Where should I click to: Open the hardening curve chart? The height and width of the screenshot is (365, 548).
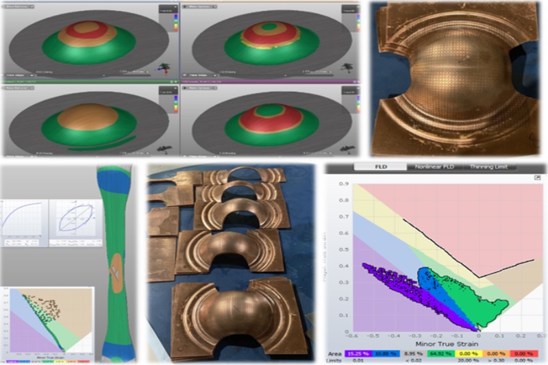click(x=24, y=223)
